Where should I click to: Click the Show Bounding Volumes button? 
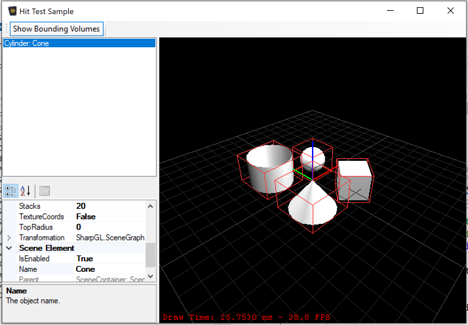tap(57, 29)
